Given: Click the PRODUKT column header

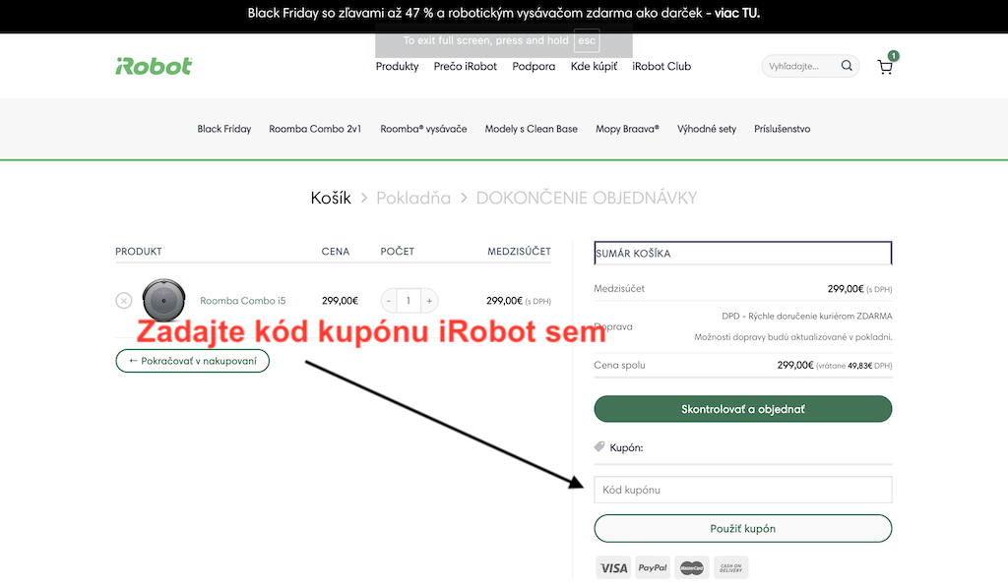Looking at the screenshot, I should [x=139, y=251].
